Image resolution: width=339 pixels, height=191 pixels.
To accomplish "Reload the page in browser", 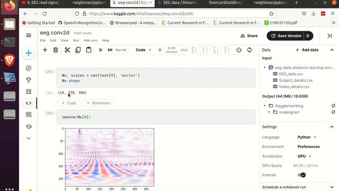I will tap(44, 14).
